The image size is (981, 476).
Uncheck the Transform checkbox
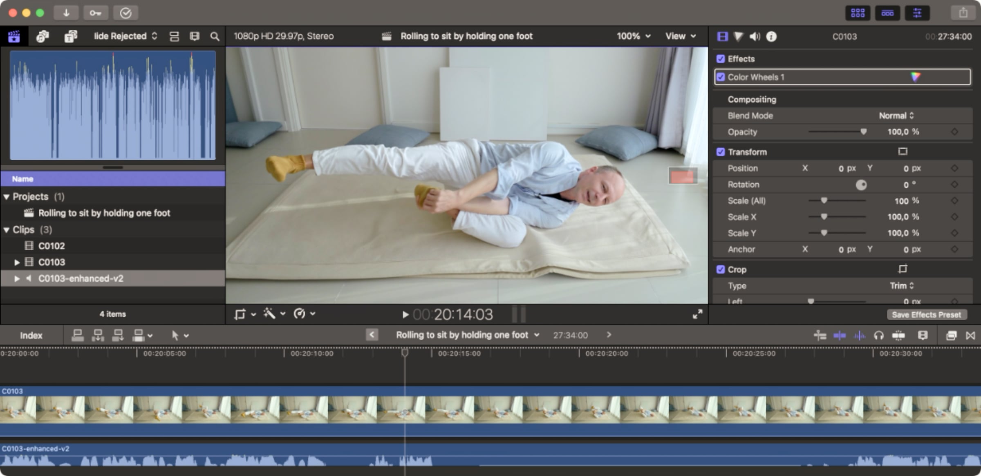tap(721, 152)
